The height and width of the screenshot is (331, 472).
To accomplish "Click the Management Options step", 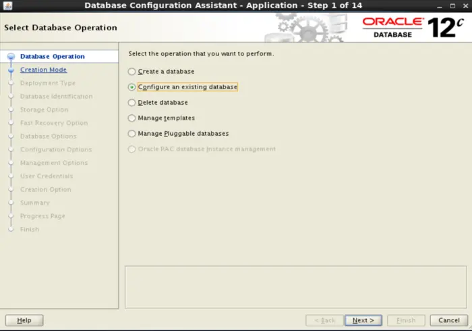I will tap(54, 163).
